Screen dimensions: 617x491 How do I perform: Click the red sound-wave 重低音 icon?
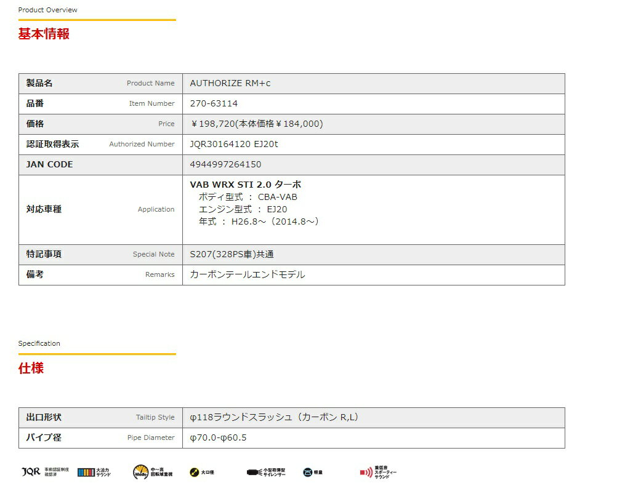(366, 473)
